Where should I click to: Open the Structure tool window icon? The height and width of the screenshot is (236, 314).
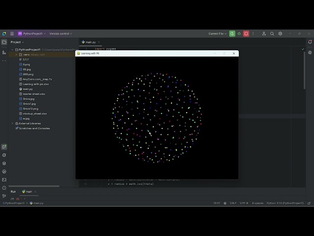point(4,53)
